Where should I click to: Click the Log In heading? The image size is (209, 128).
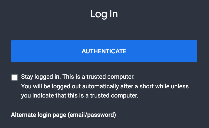coord(104,14)
